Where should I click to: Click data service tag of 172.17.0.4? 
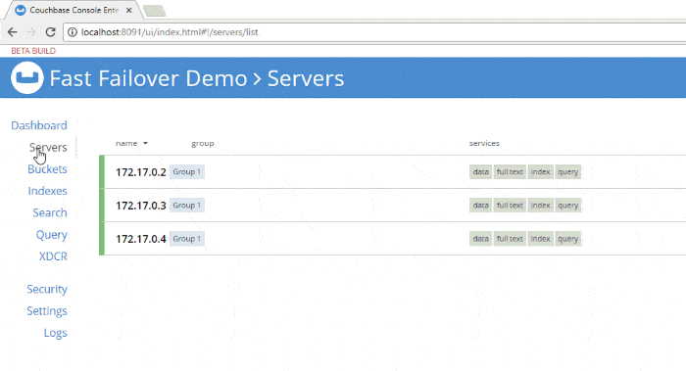coord(480,239)
